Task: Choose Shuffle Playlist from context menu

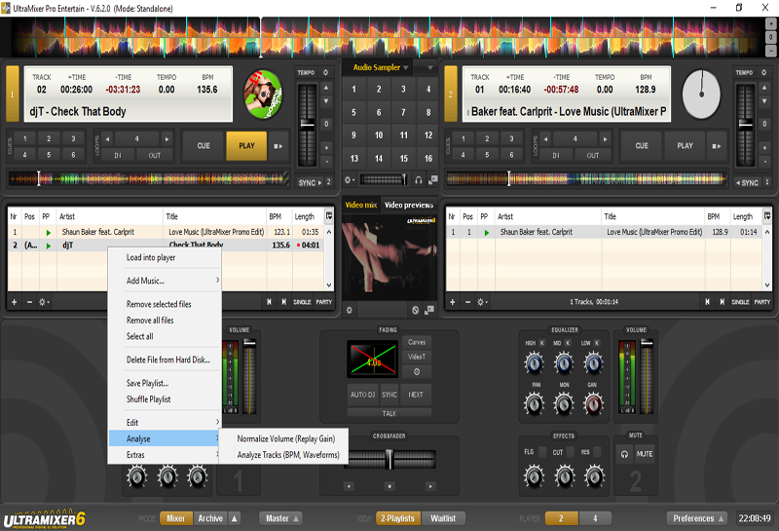Action: [165, 399]
